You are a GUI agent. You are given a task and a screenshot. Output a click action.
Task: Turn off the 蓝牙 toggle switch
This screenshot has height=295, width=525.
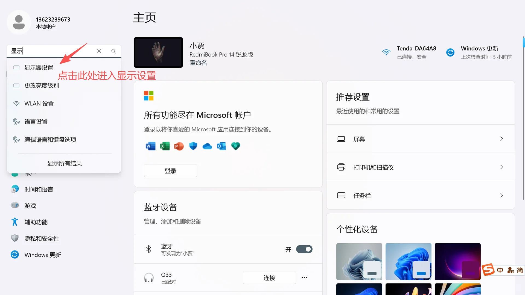click(x=304, y=249)
